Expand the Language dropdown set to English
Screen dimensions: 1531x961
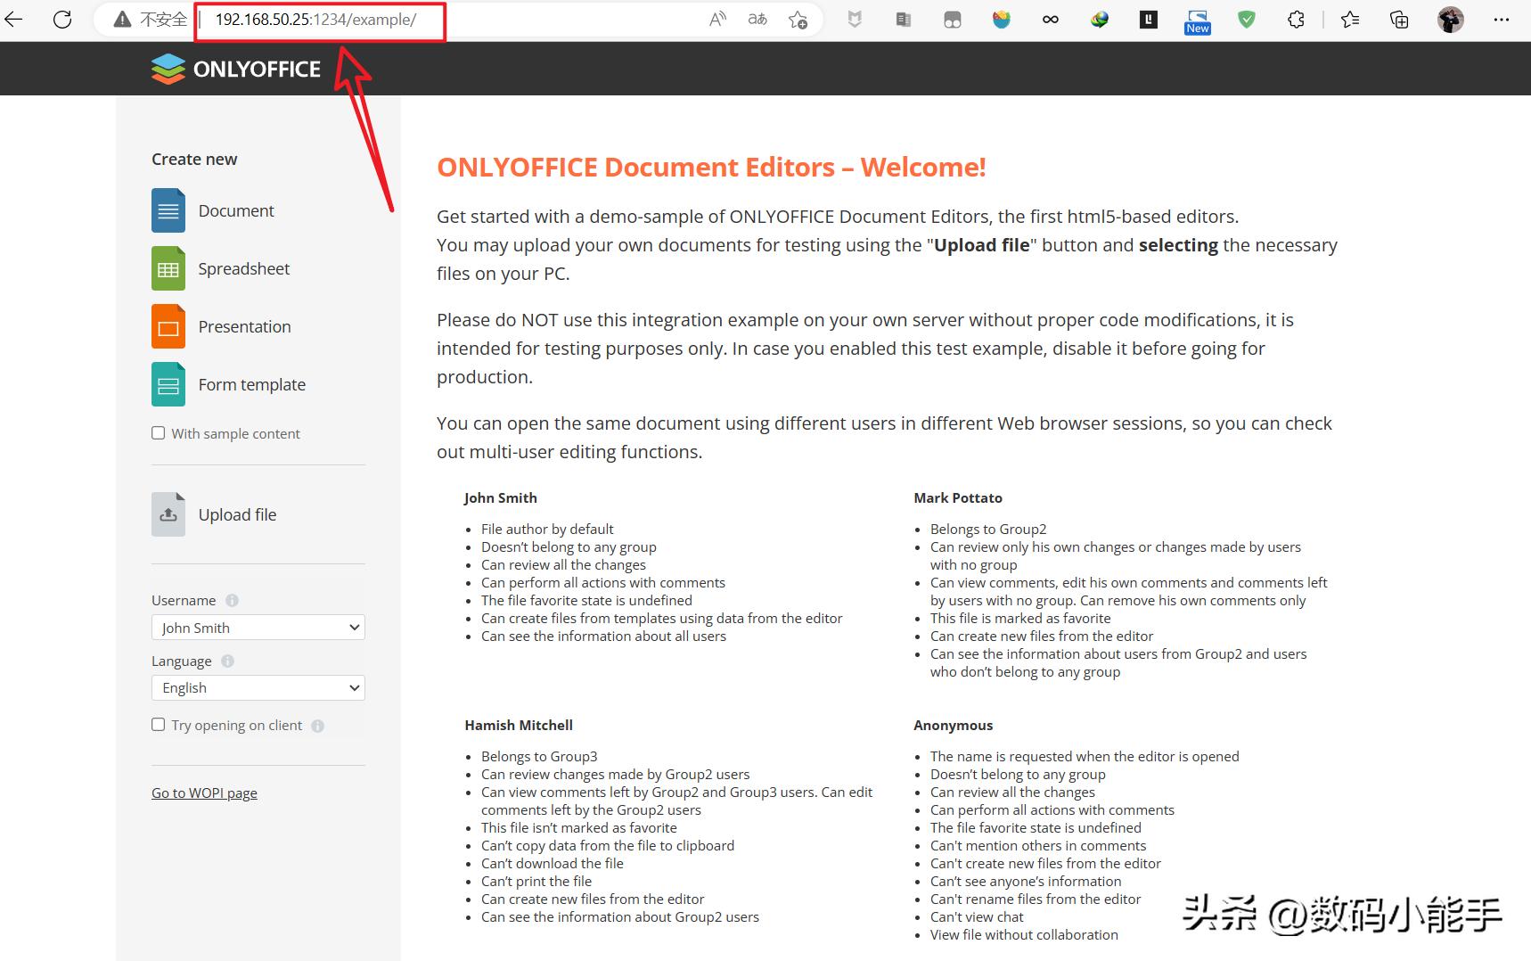pos(258,687)
